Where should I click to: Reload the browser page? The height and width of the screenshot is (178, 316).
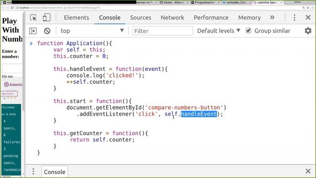(x=12, y=8)
